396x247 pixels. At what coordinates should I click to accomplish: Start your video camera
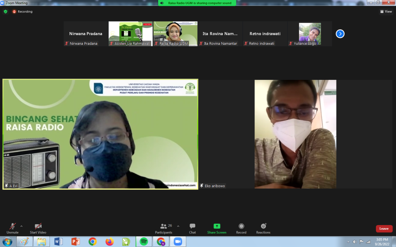pyautogui.click(x=38, y=228)
